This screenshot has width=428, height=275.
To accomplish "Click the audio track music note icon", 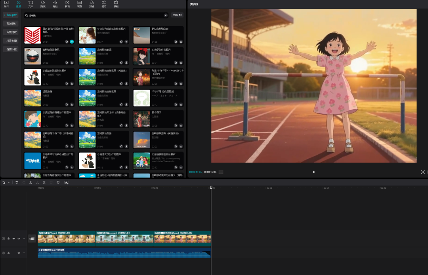I will 3,253.
